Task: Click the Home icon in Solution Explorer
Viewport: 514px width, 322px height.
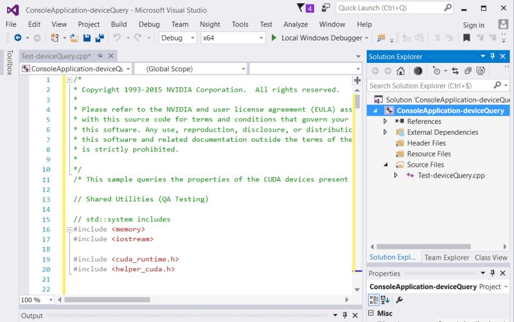Action: 400,71
